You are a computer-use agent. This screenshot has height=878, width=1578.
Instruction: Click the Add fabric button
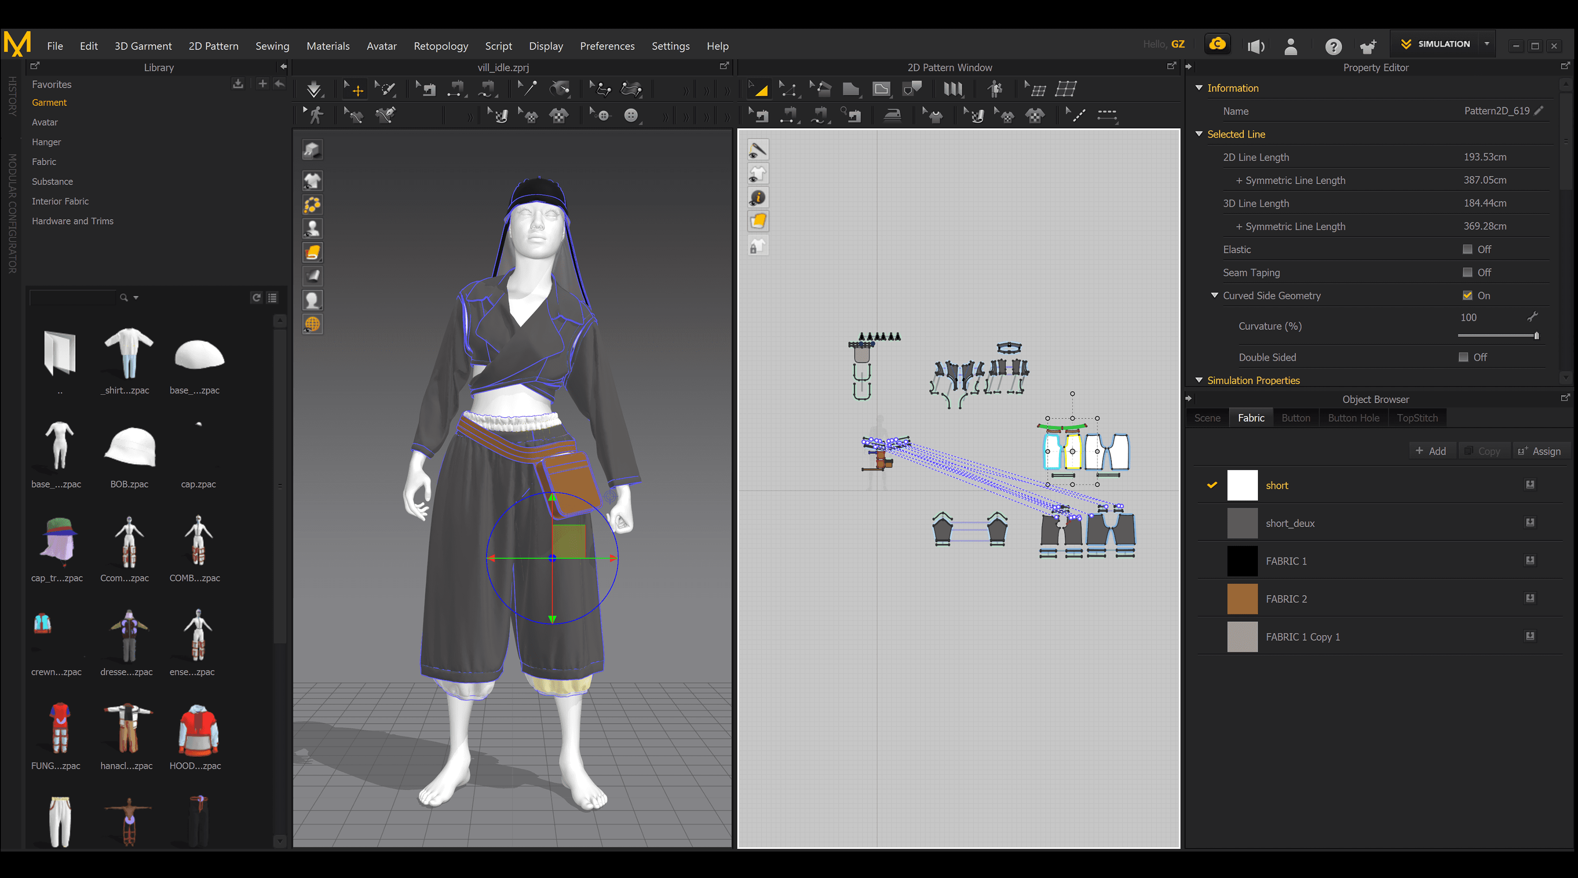pyautogui.click(x=1431, y=451)
